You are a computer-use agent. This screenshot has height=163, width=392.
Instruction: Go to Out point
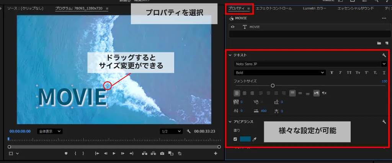pos(132,153)
